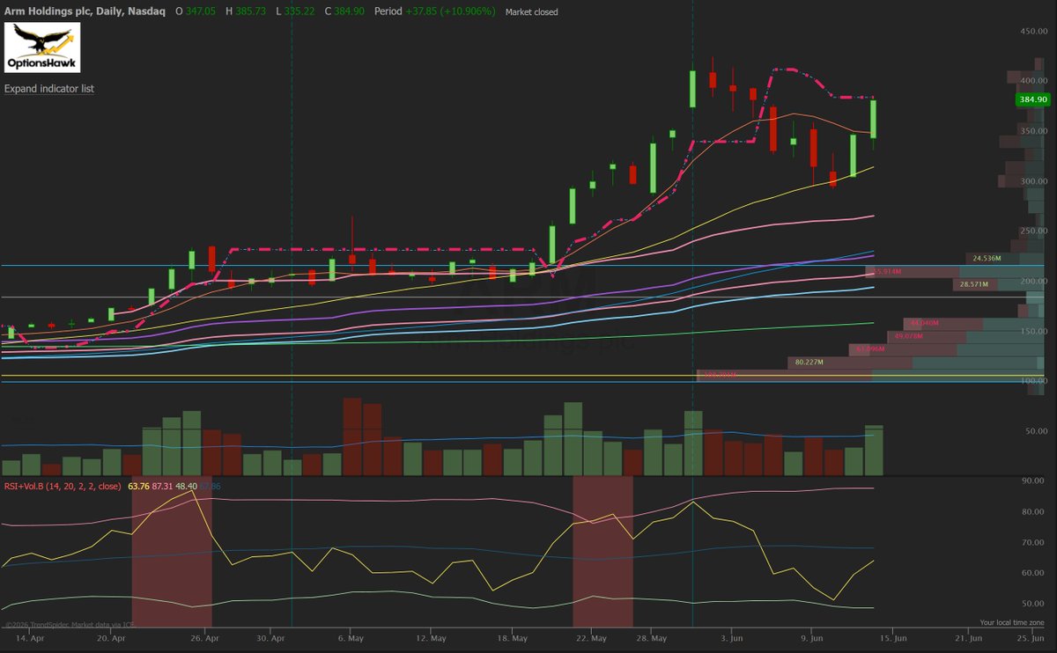
Task: Click the 450.00 price axis label
Action: click(x=1032, y=31)
